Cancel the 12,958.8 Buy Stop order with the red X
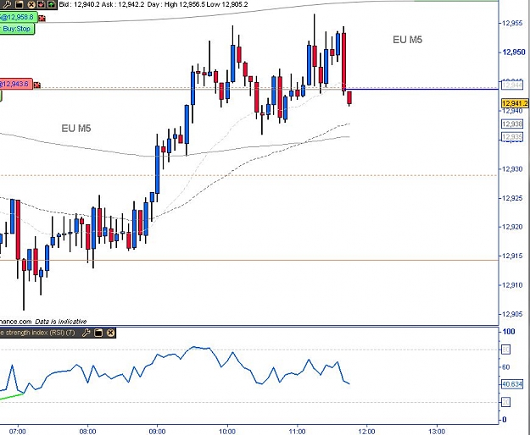The width and height of the screenshot is (530, 435). tap(42, 18)
